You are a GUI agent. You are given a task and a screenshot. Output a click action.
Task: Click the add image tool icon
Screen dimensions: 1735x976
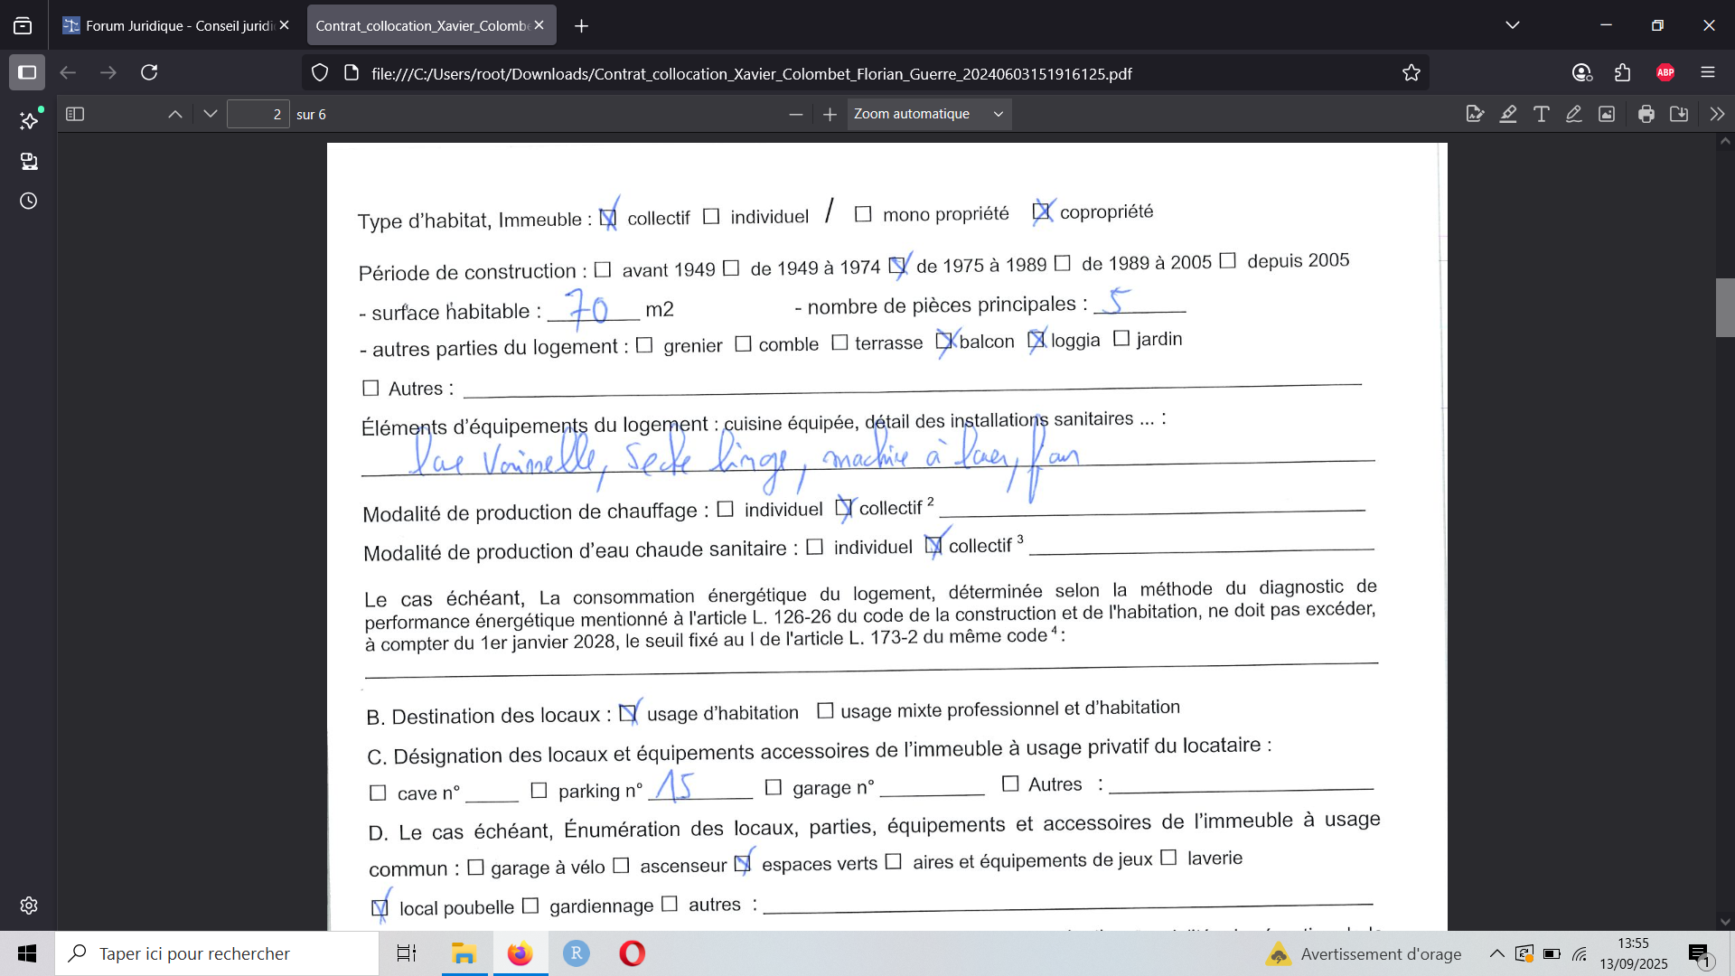point(1607,114)
